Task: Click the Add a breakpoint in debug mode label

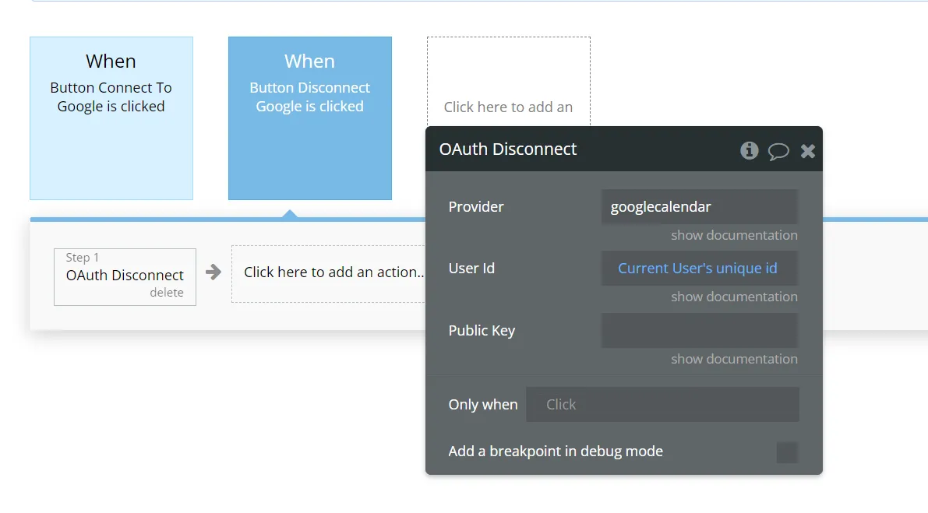Action: (x=556, y=452)
